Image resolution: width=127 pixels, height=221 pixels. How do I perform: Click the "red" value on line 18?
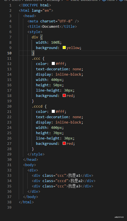point(70,96)
